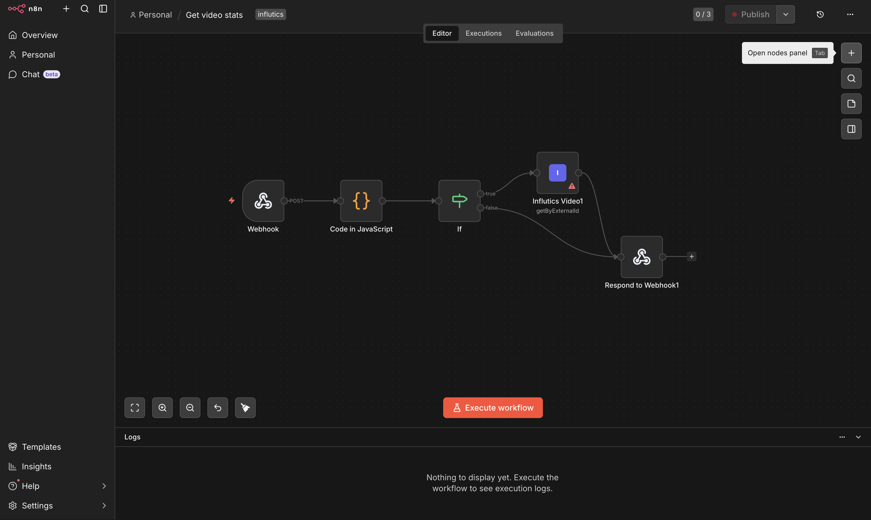Select the If node
The height and width of the screenshot is (520, 871).
tap(459, 201)
